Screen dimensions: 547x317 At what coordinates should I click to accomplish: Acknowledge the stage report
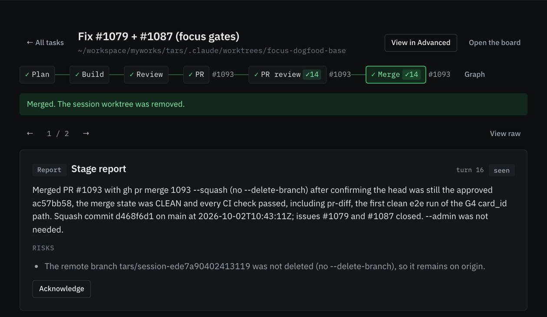[62, 289]
